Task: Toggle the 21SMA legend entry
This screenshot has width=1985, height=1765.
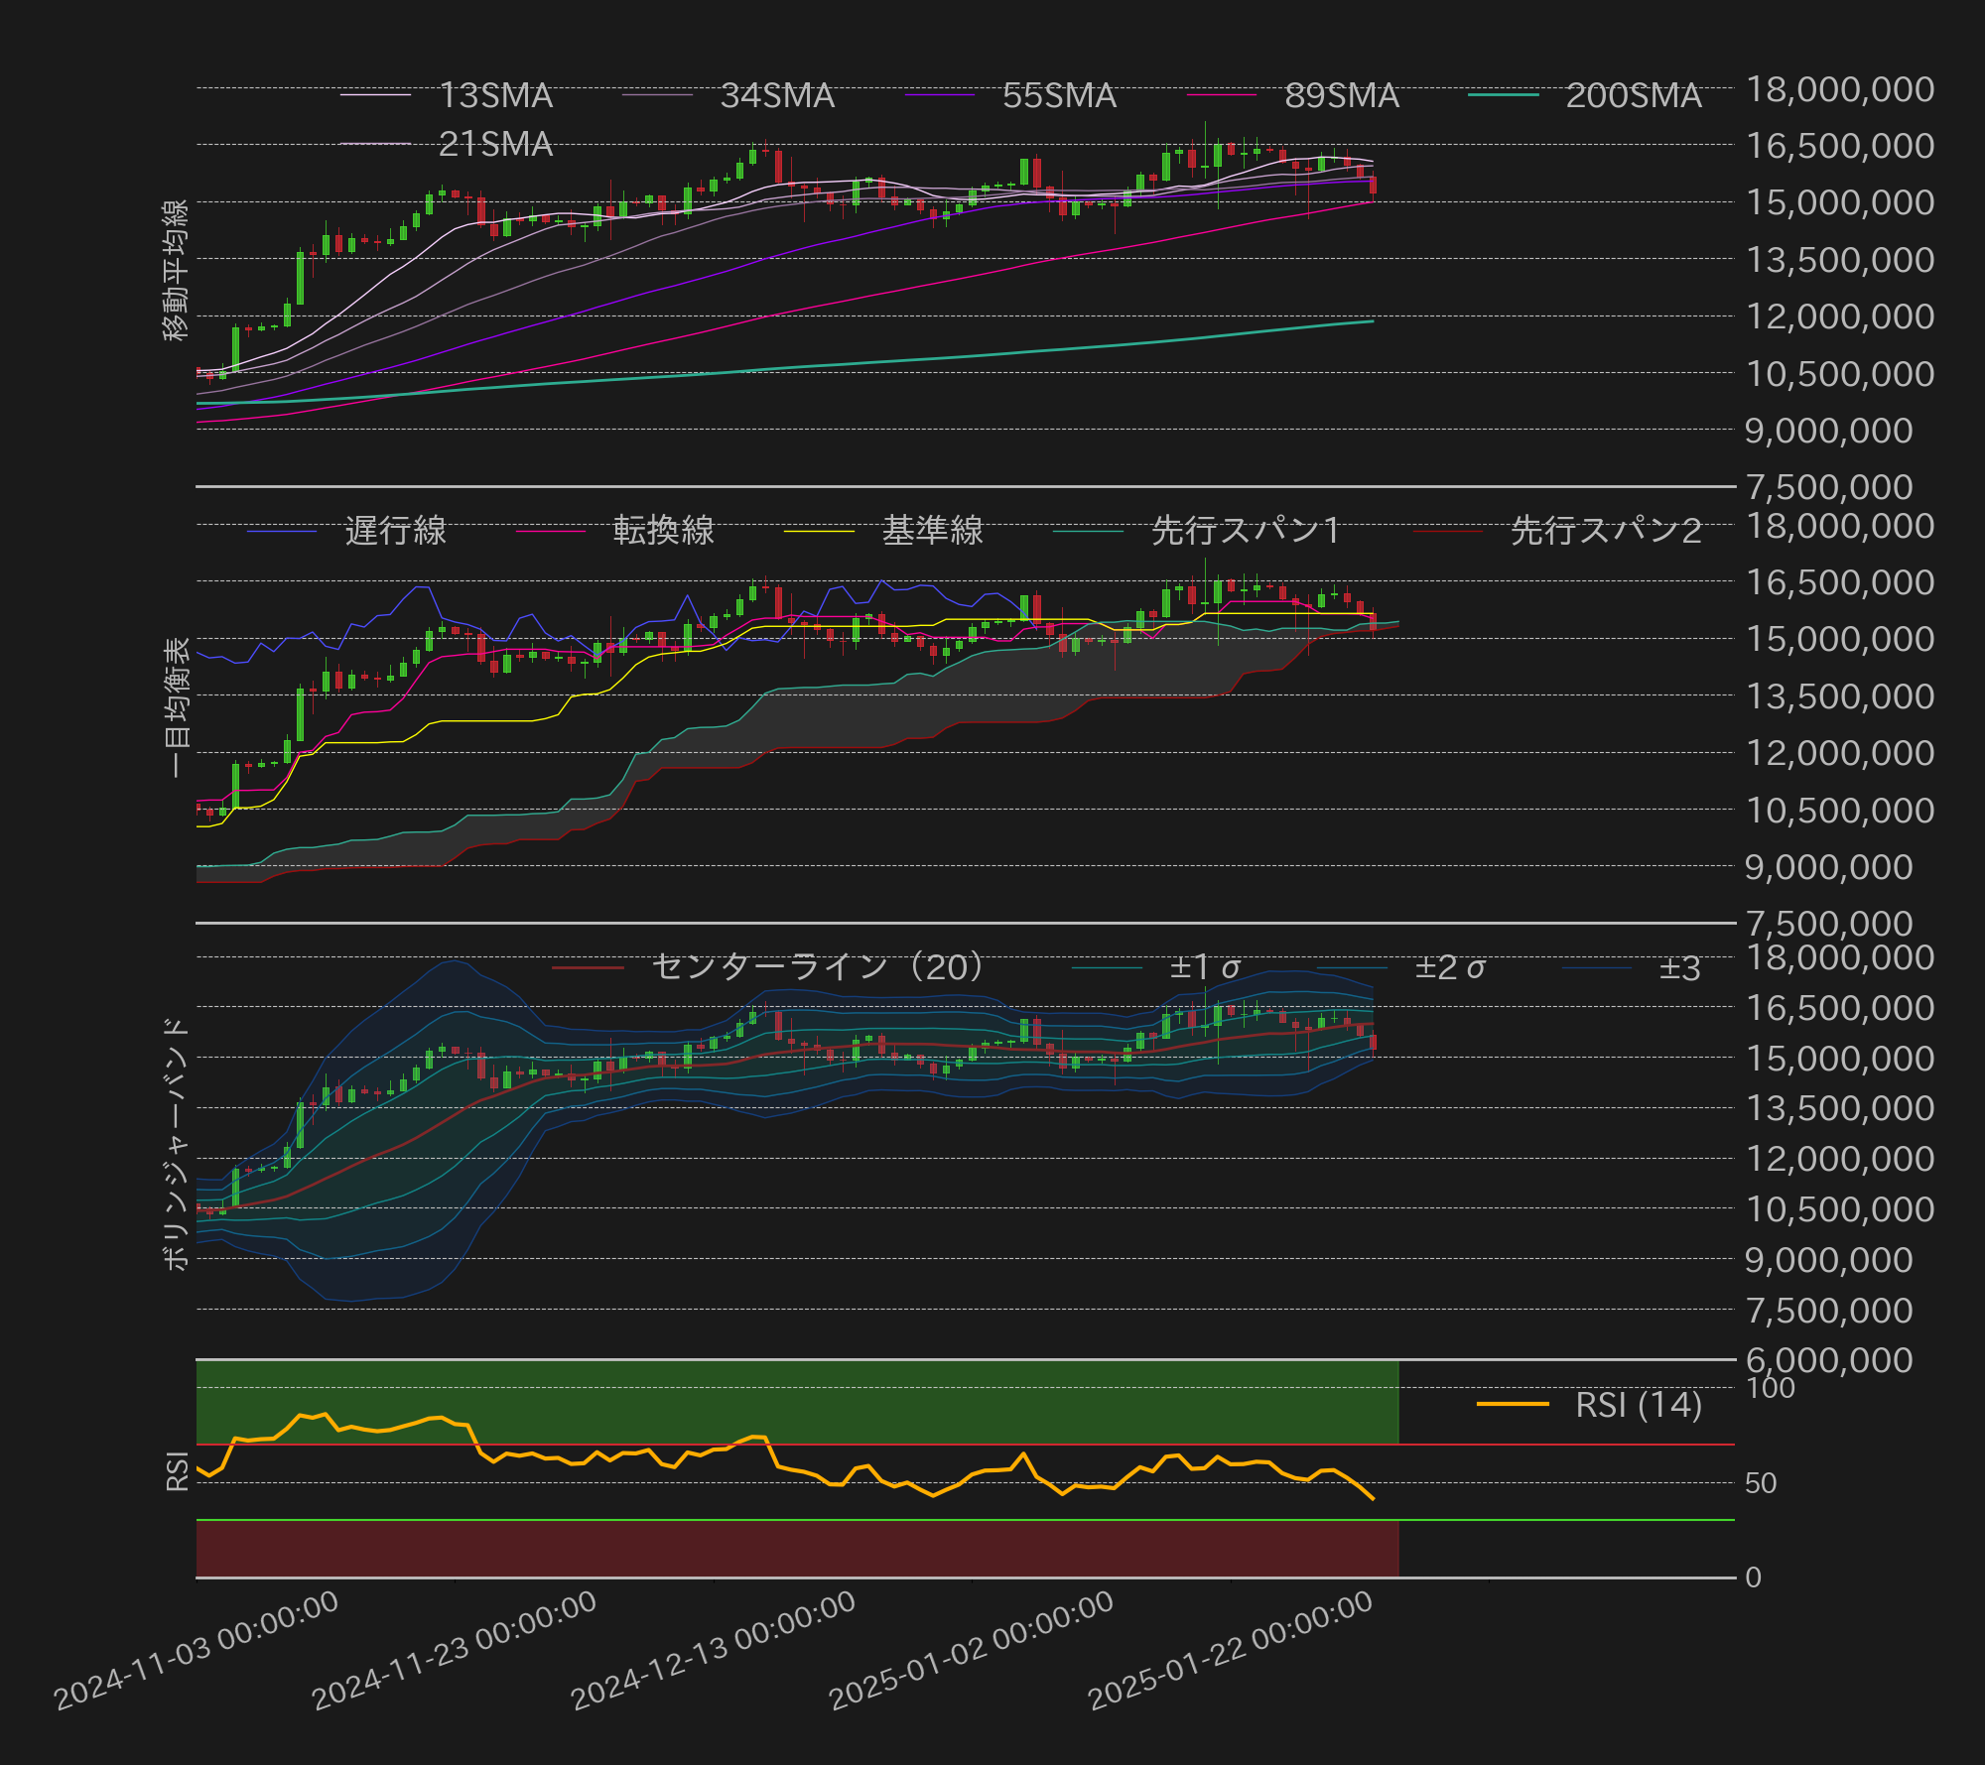Action: (495, 145)
